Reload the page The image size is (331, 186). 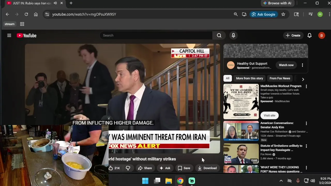pyautogui.click(x=26, y=14)
